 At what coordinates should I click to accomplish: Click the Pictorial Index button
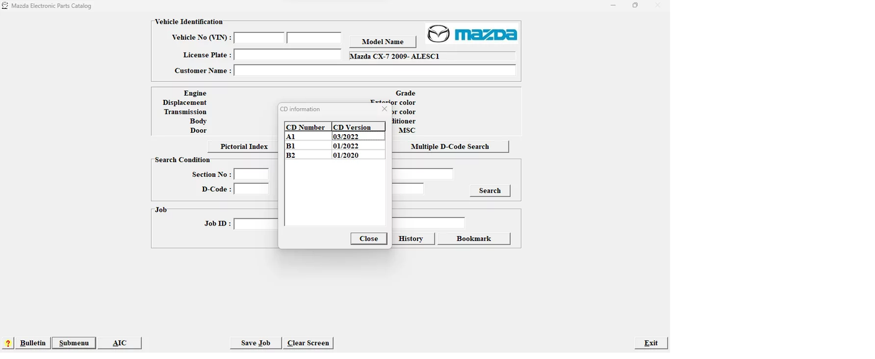243,147
